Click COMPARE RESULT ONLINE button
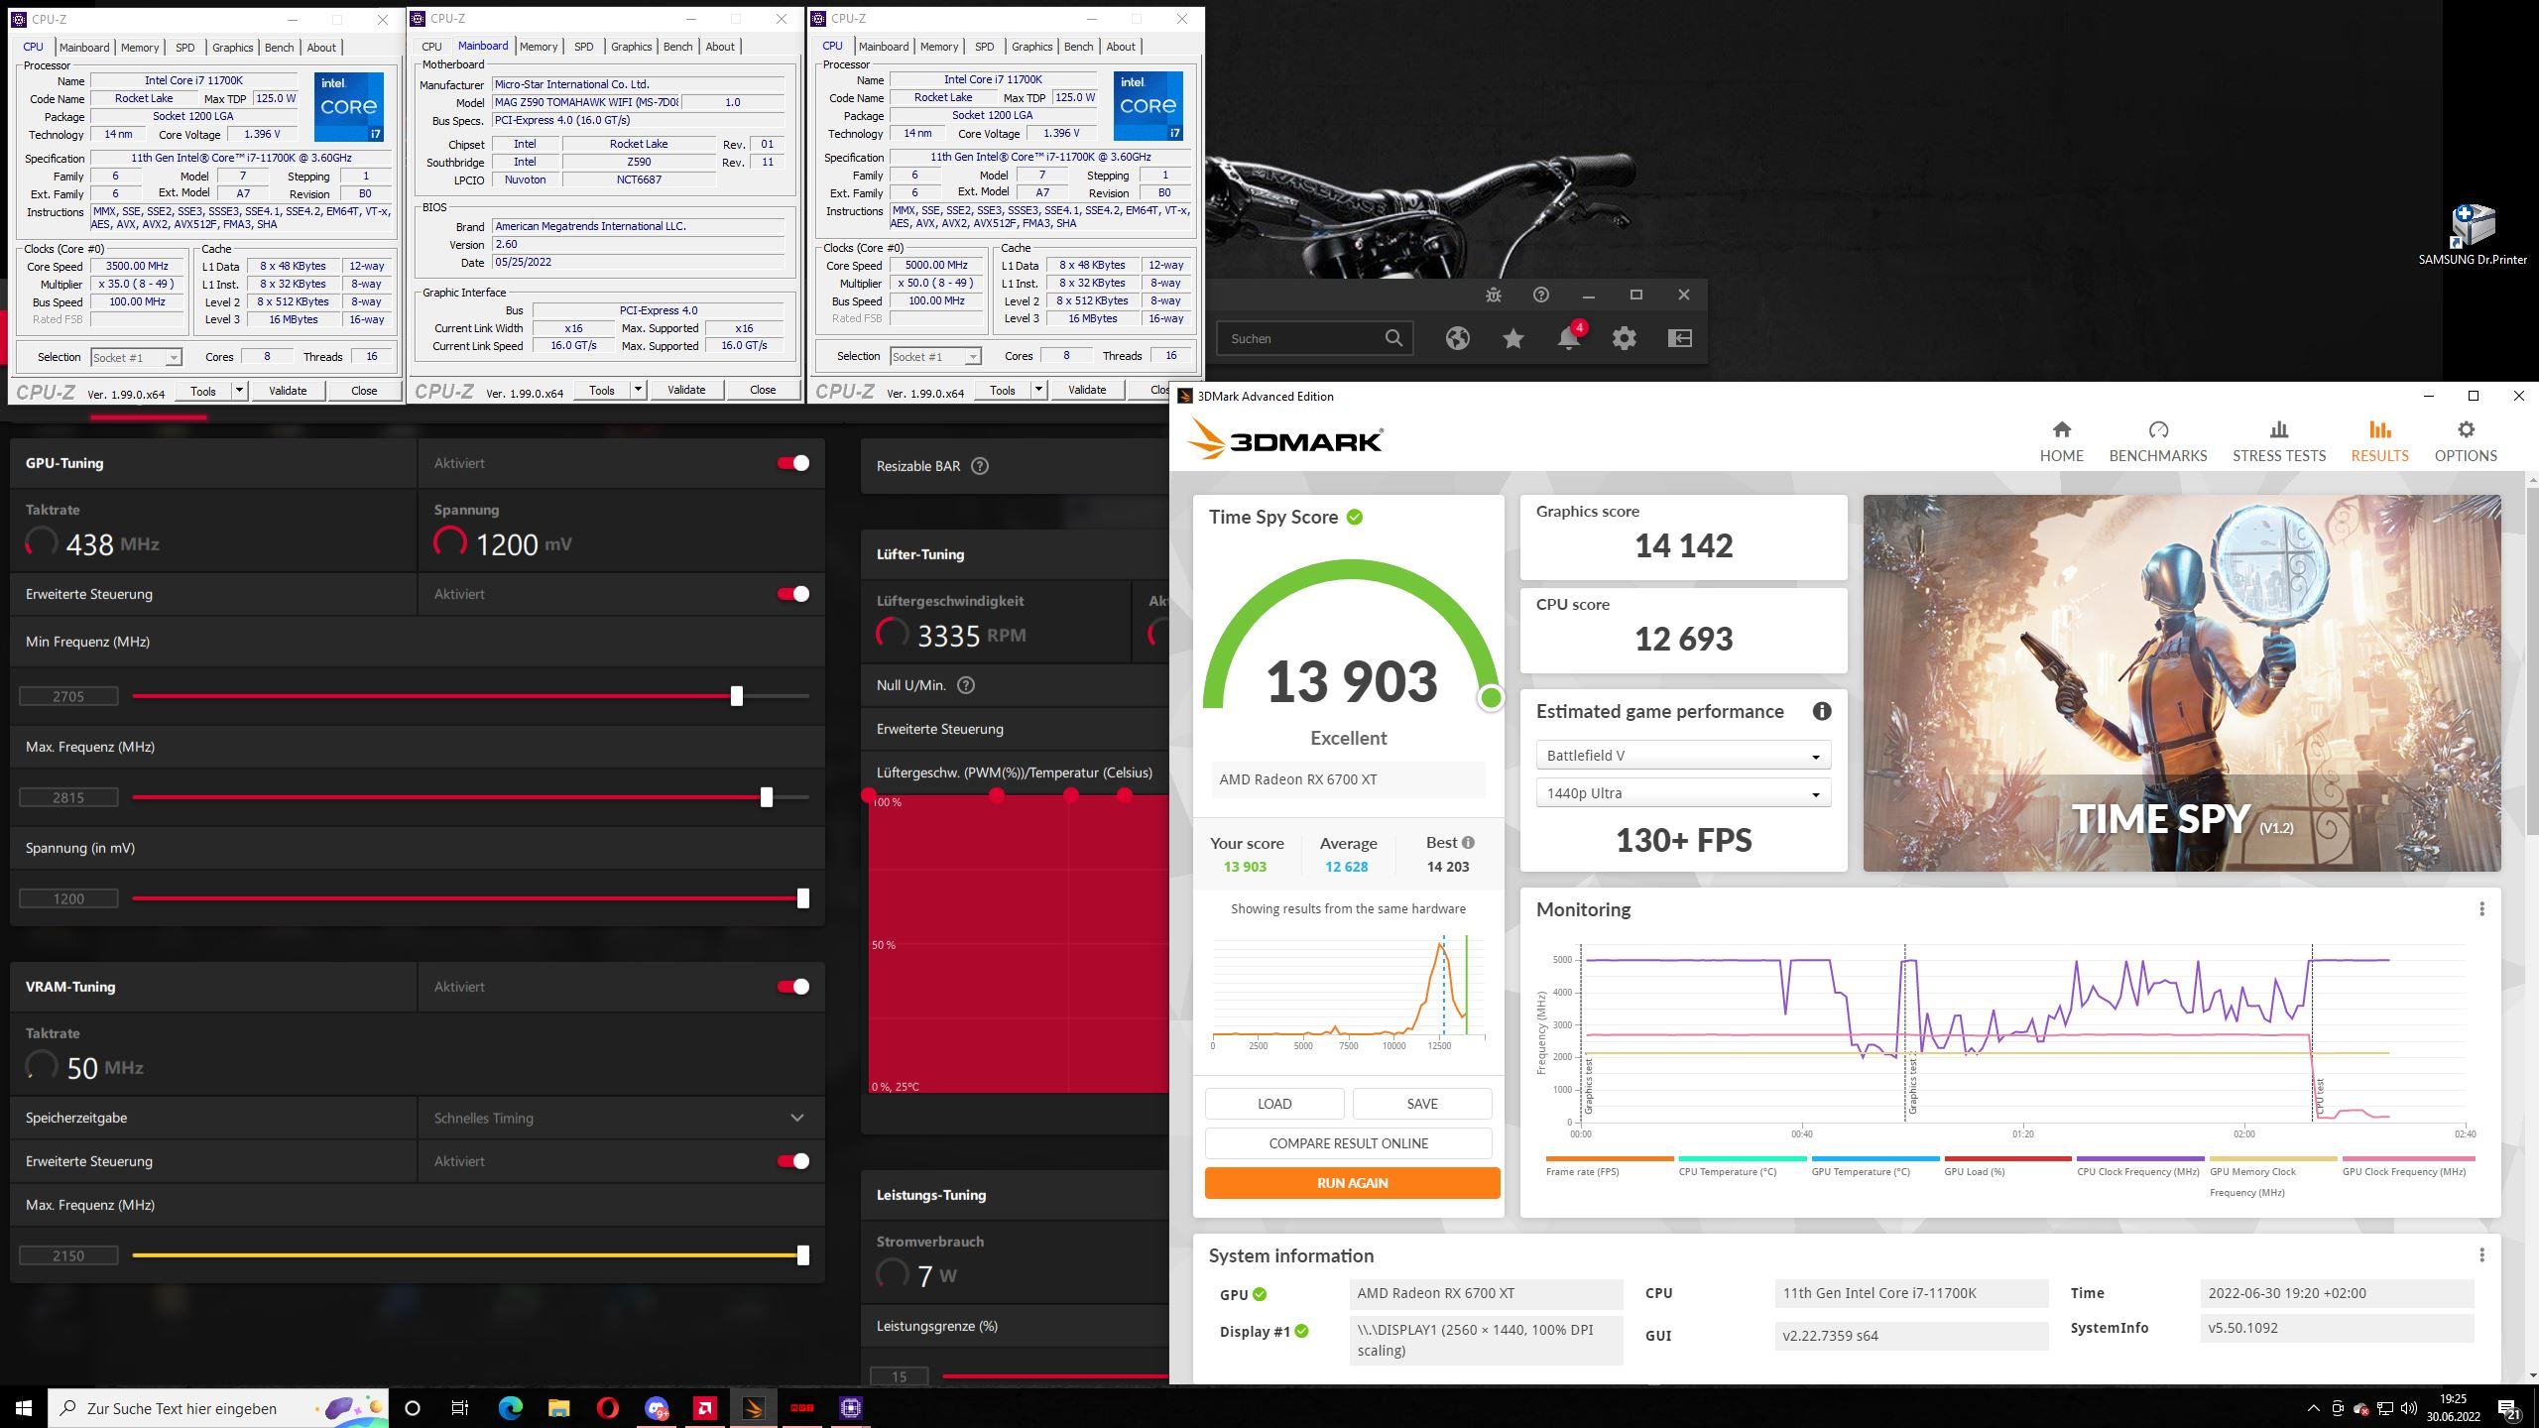This screenshot has height=1428, width=2539. (1348, 1143)
